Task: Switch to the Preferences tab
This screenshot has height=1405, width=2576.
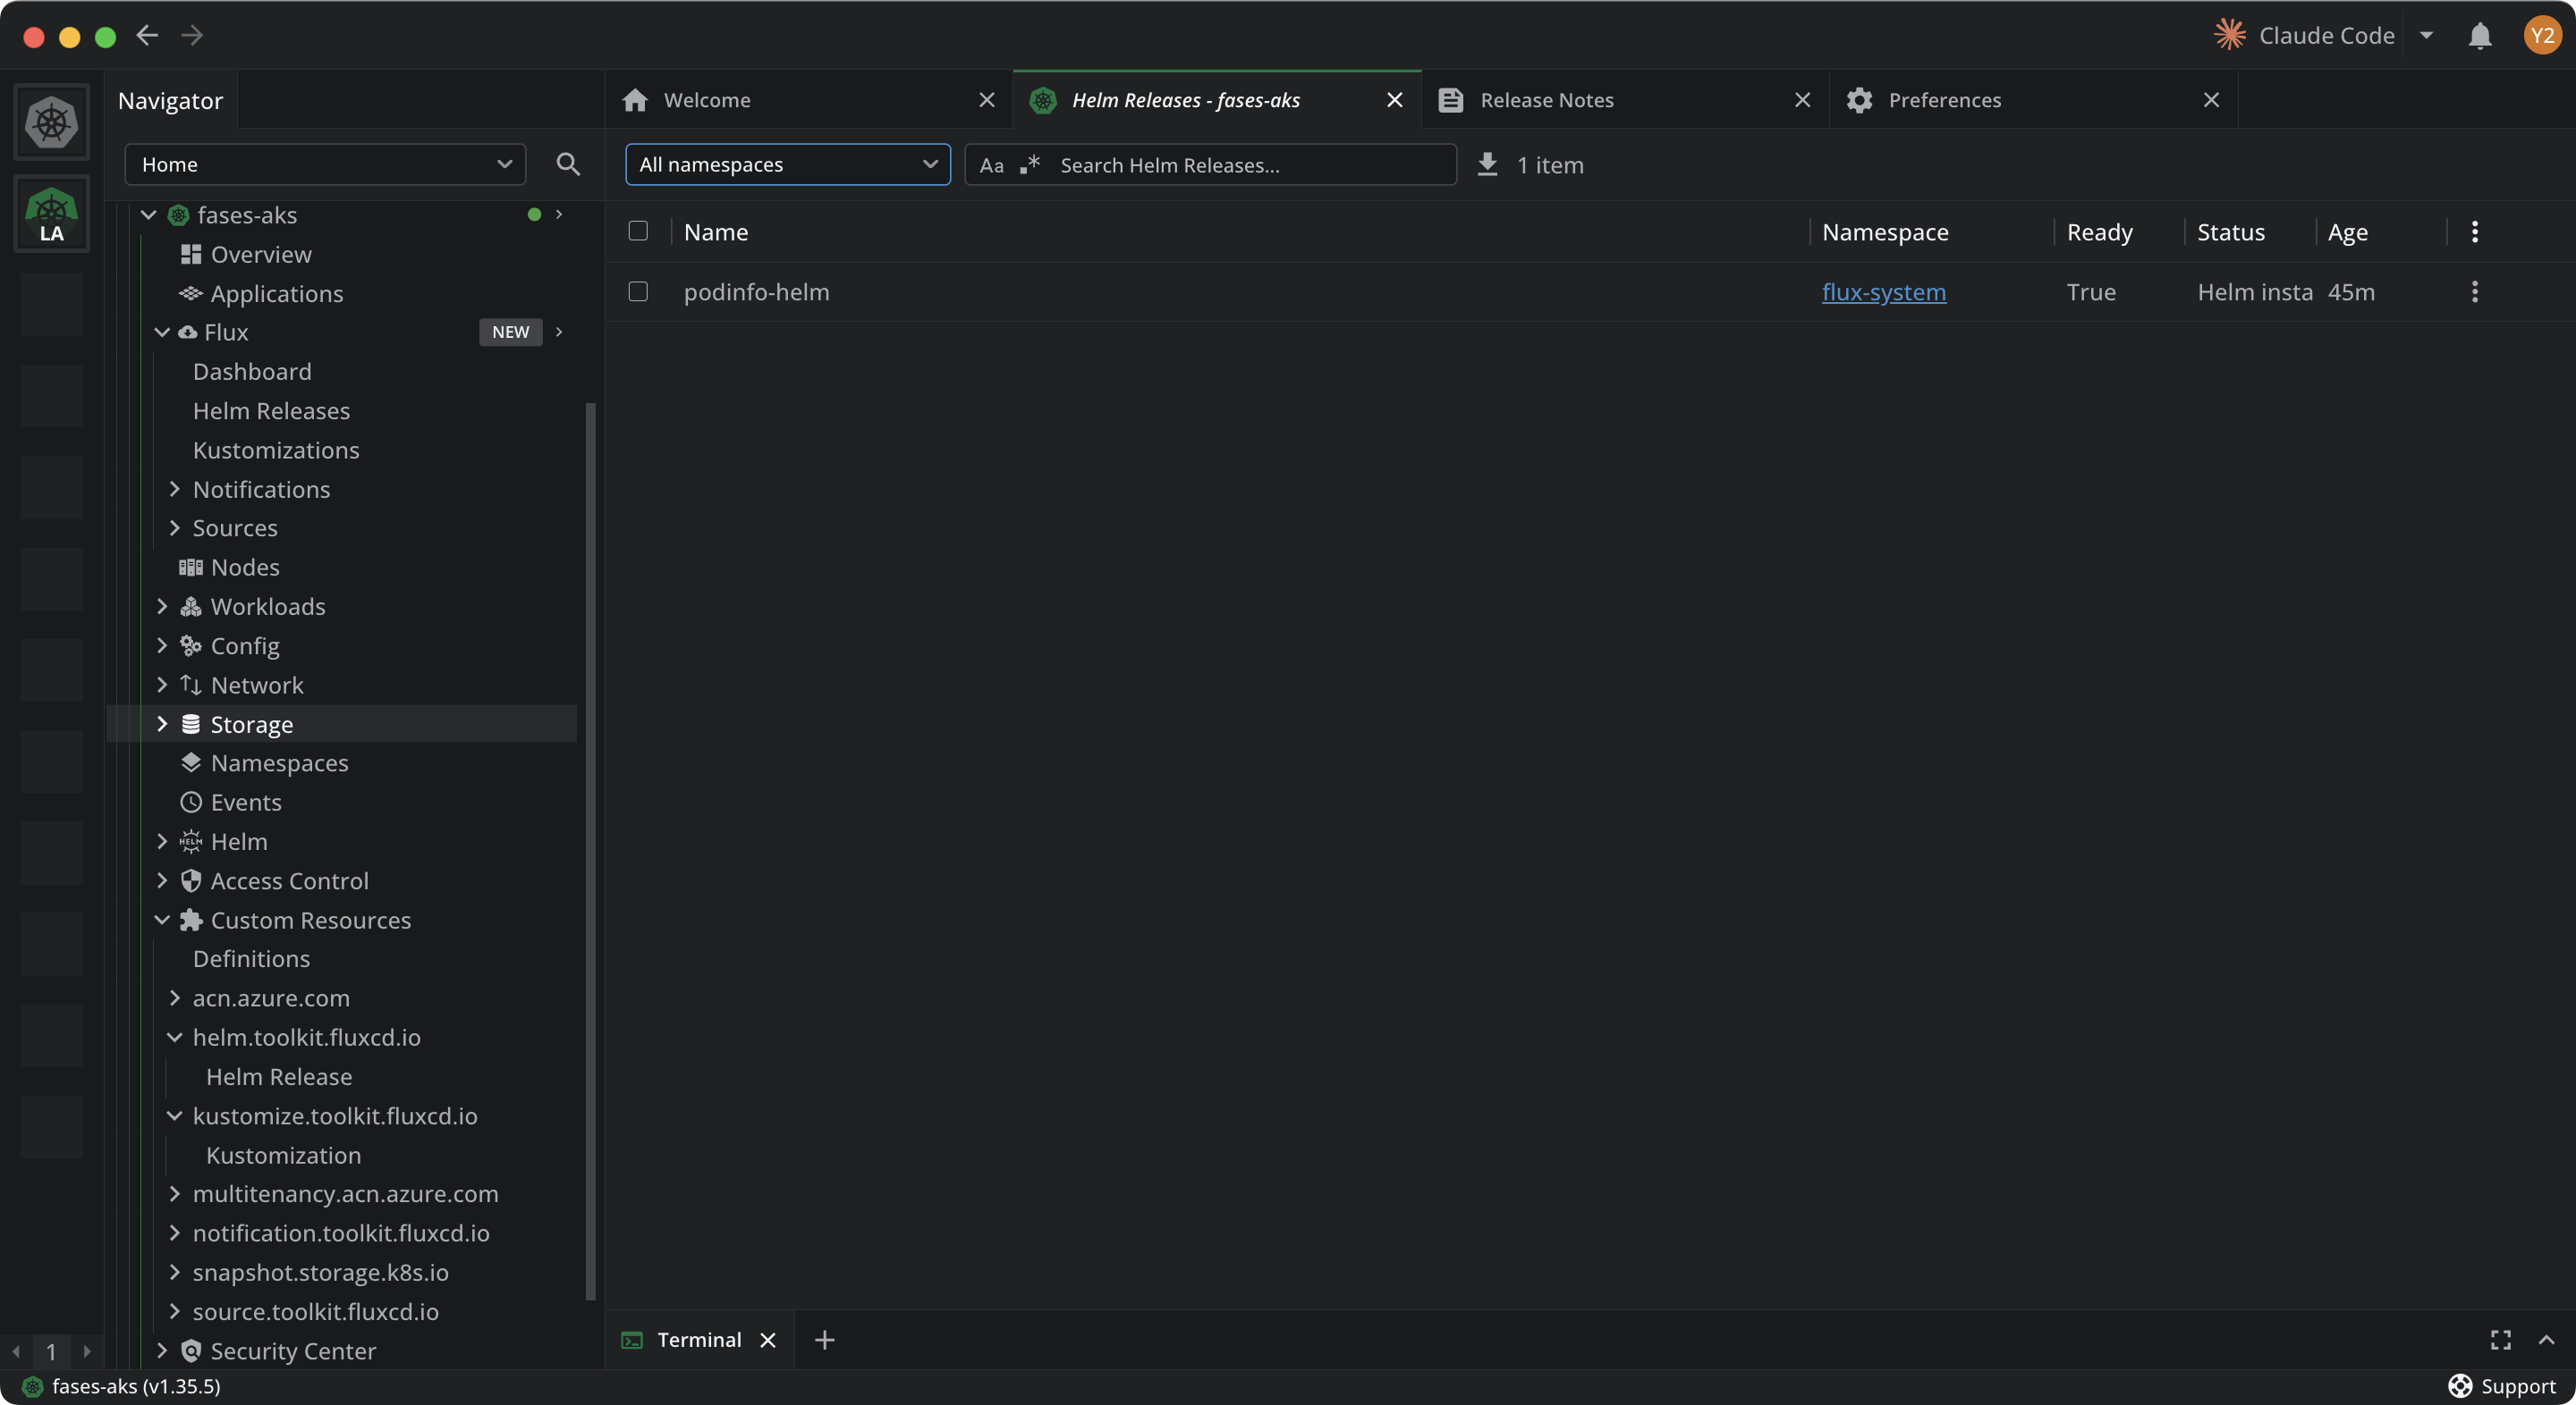Action: tap(2033, 100)
